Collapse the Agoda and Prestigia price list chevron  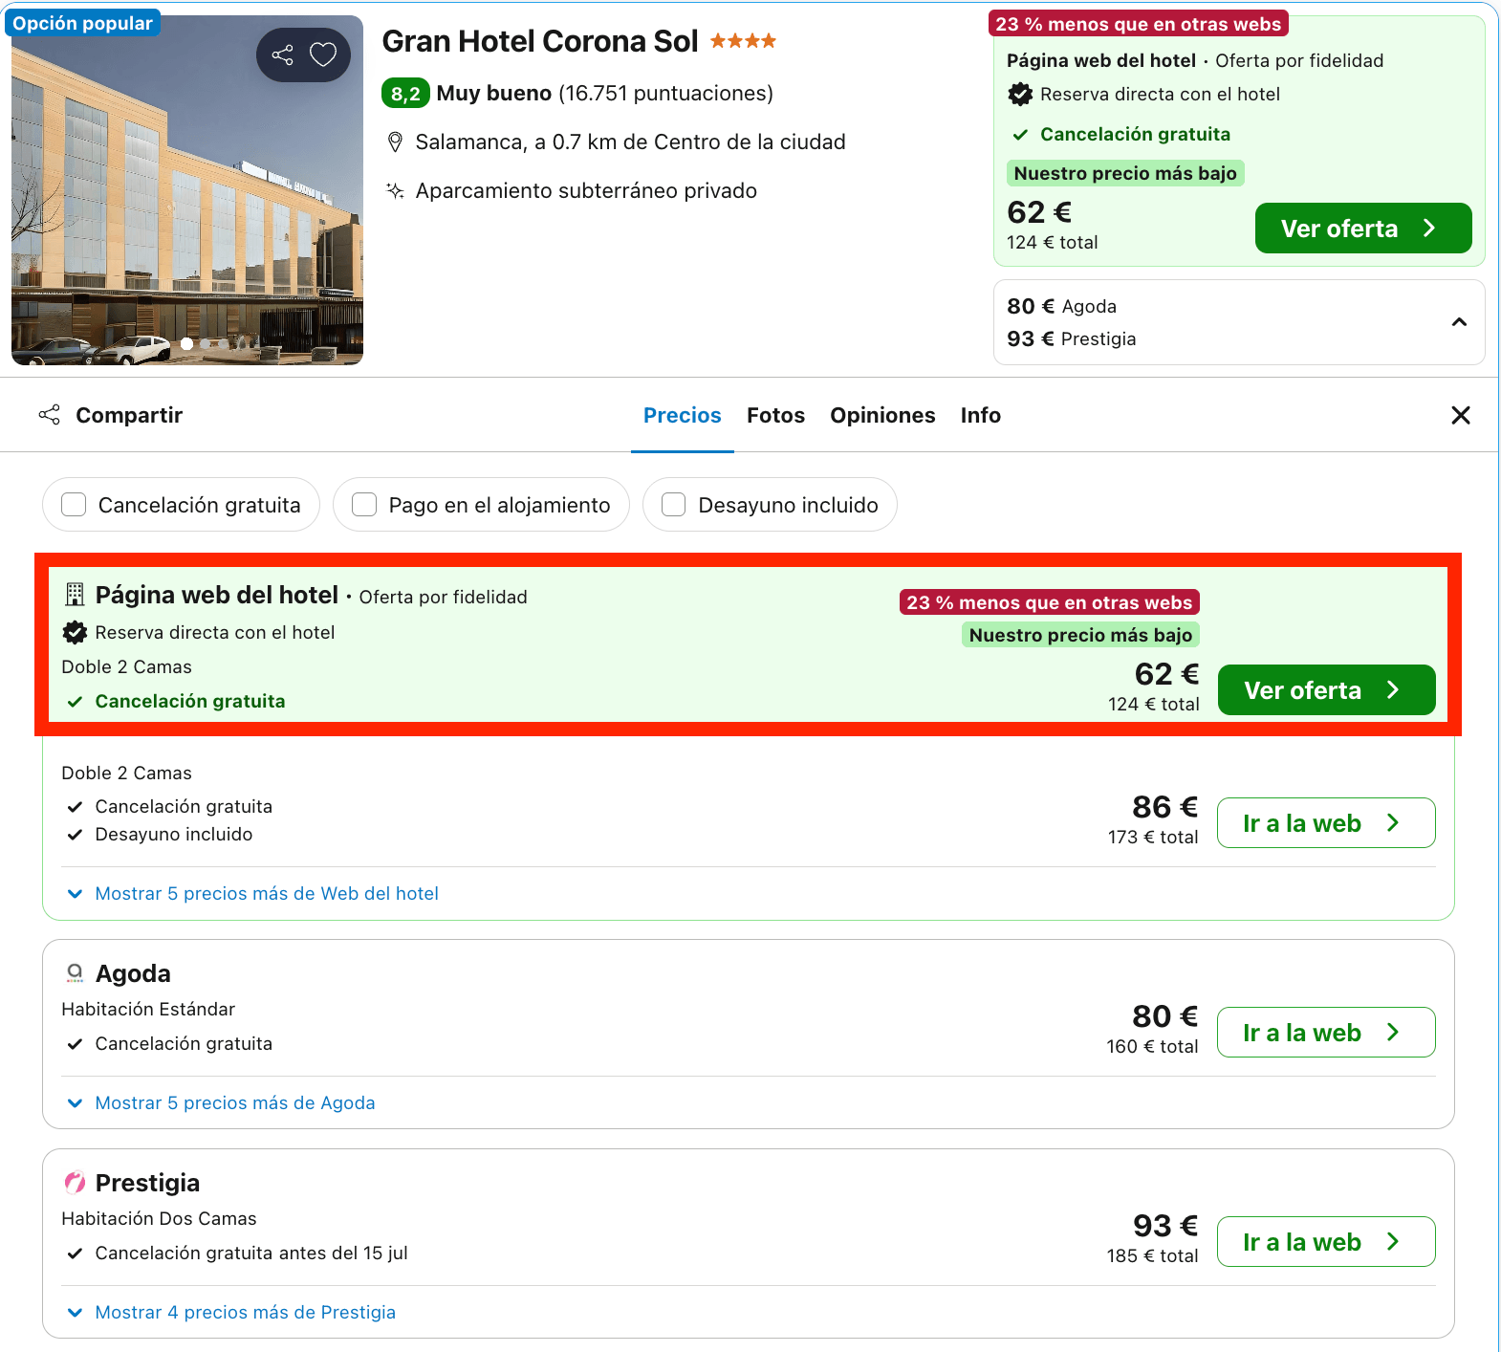tap(1459, 322)
